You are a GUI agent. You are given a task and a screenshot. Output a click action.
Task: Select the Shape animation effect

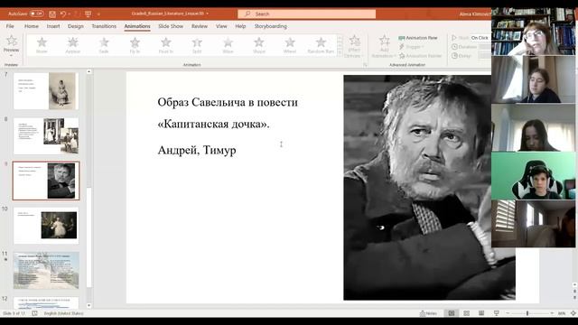pos(259,45)
